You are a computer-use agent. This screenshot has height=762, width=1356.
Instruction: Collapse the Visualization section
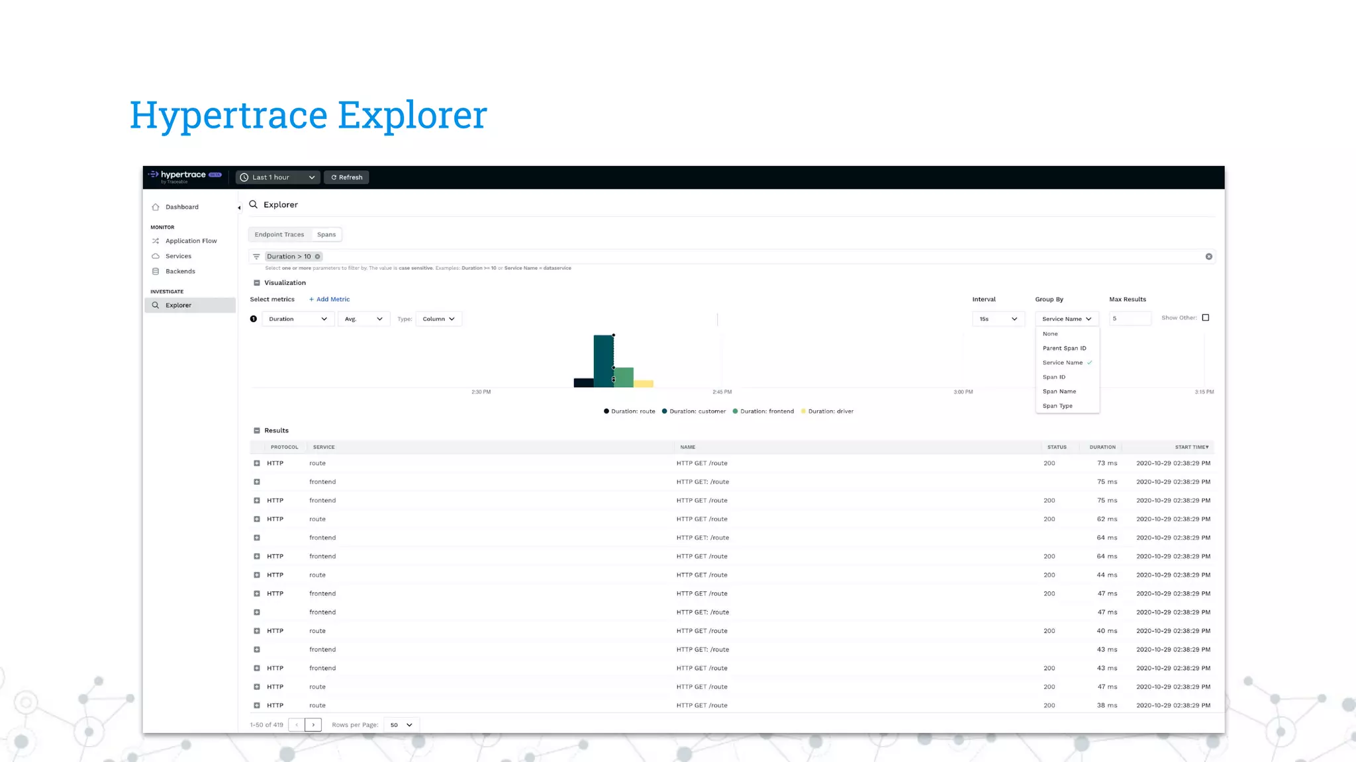pyautogui.click(x=257, y=282)
